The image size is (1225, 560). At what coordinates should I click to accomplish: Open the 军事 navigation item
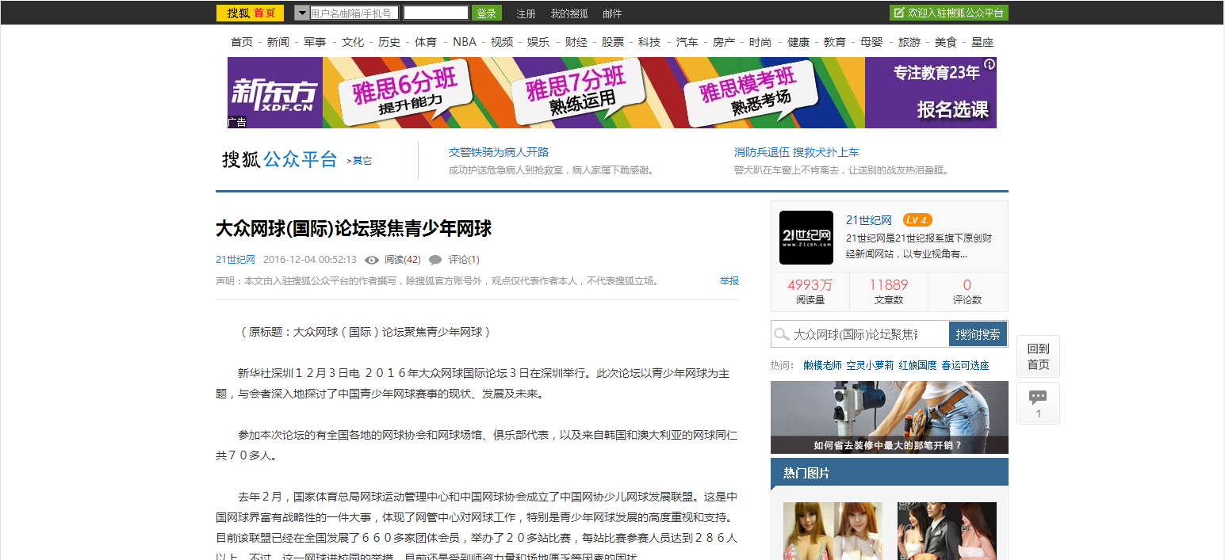click(x=315, y=42)
